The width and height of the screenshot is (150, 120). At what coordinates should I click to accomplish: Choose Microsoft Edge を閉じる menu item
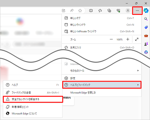click(101, 93)
